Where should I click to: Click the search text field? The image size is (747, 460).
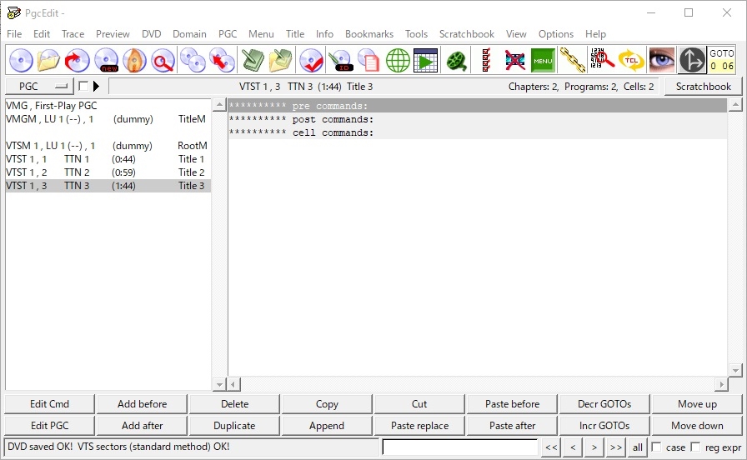tap(459, 447)
